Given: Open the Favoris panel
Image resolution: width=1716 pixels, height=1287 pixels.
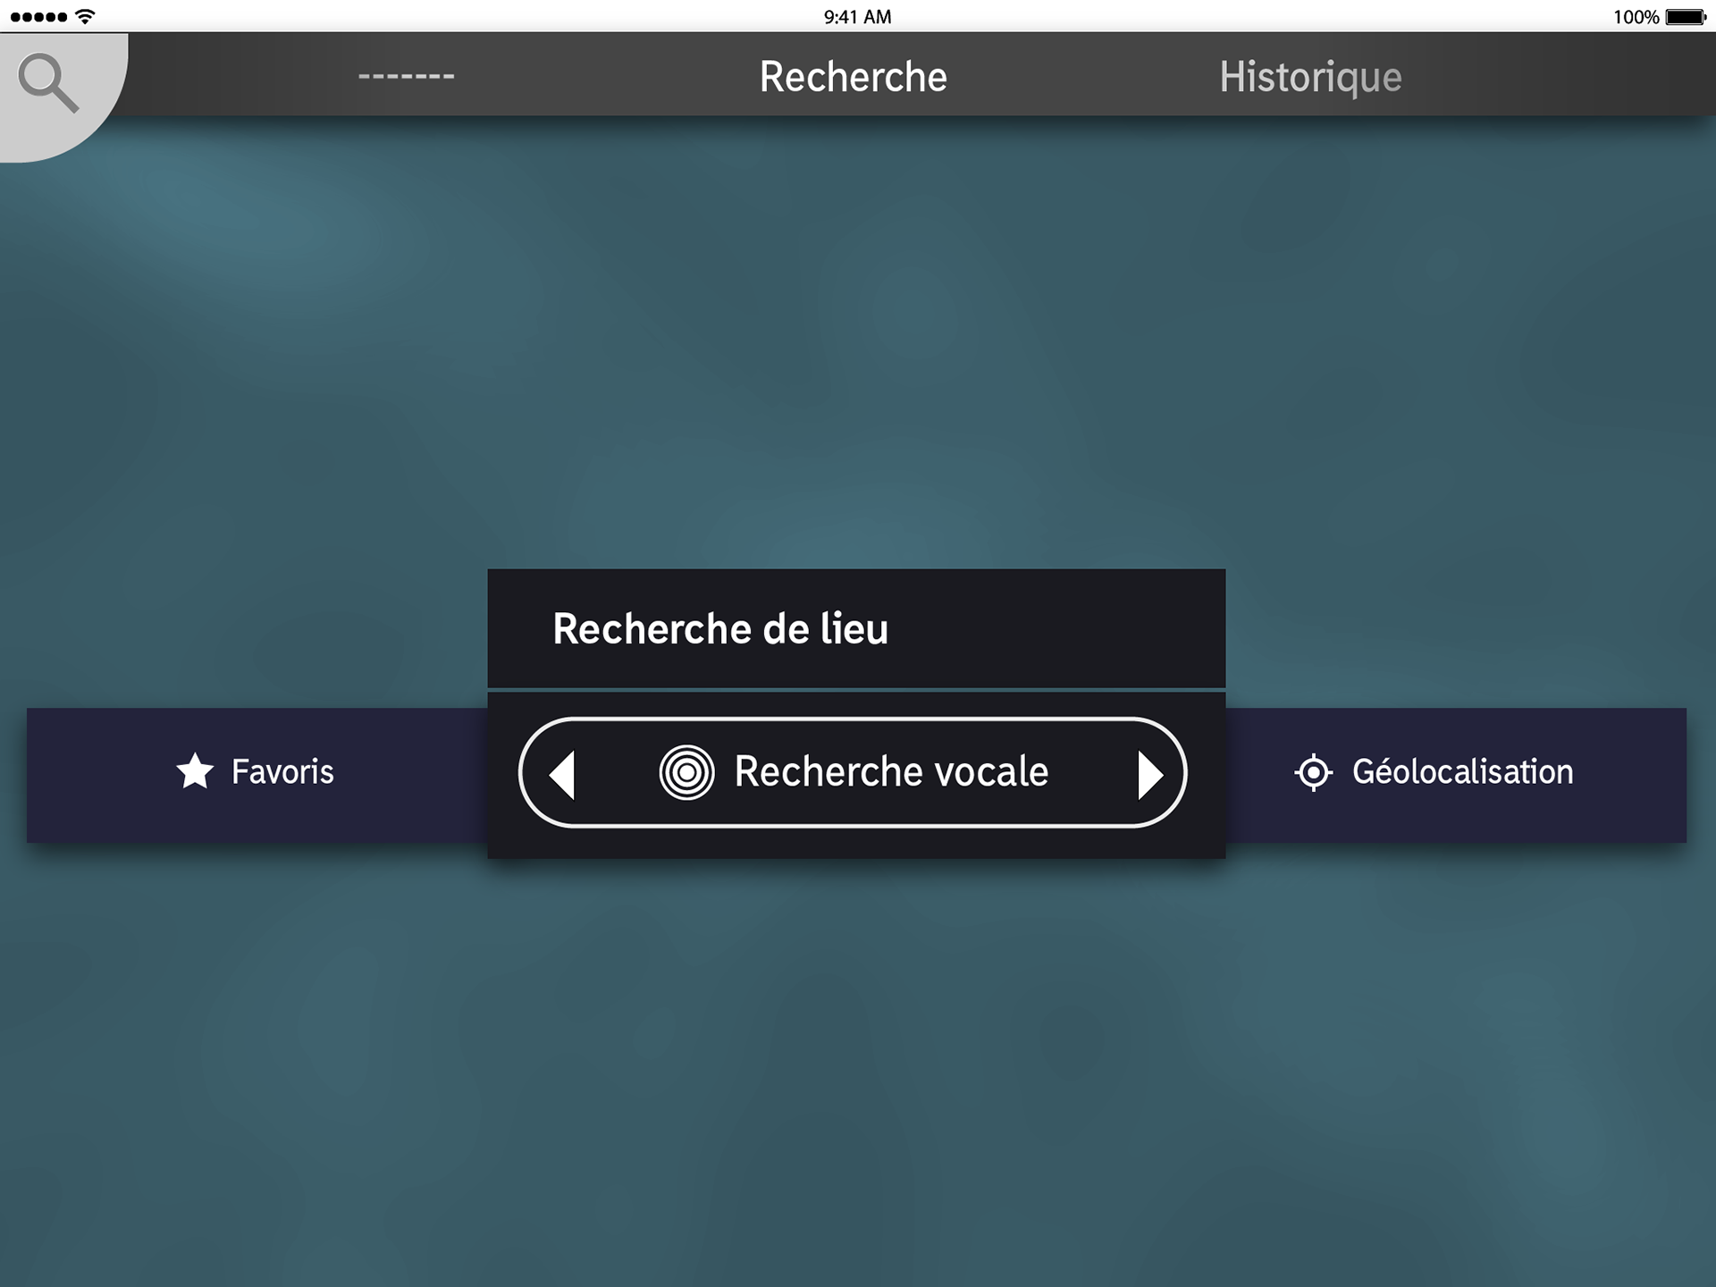Looking at the screenshot, I should [x=257, y=775].
